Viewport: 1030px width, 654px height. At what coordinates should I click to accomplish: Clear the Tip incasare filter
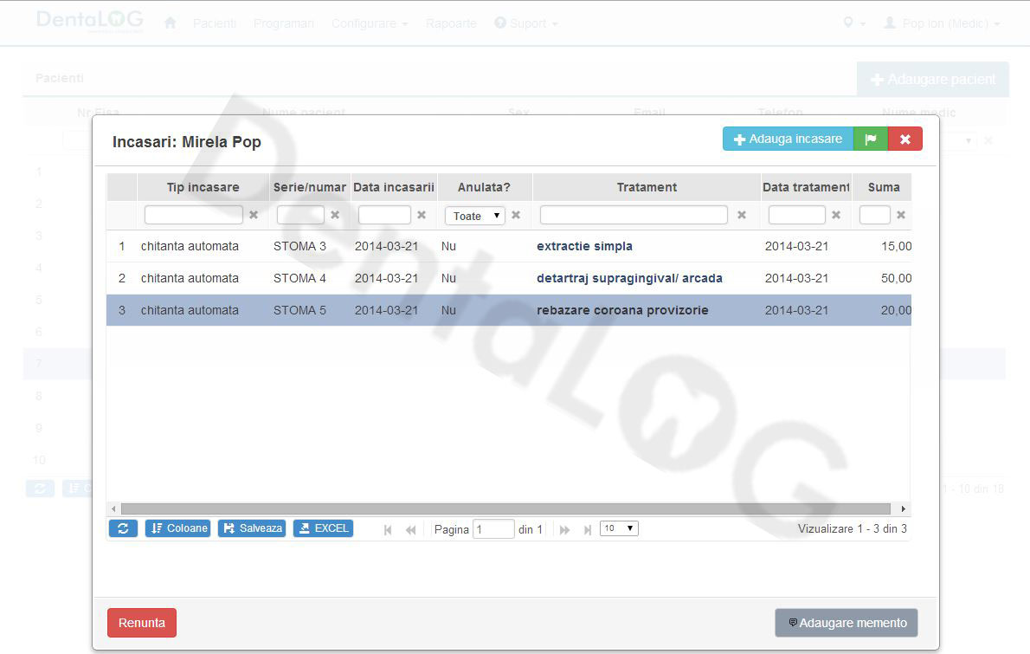pos(254,215)
